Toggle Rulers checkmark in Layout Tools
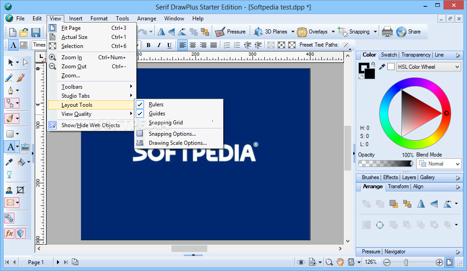 click(x=140, y=105)
